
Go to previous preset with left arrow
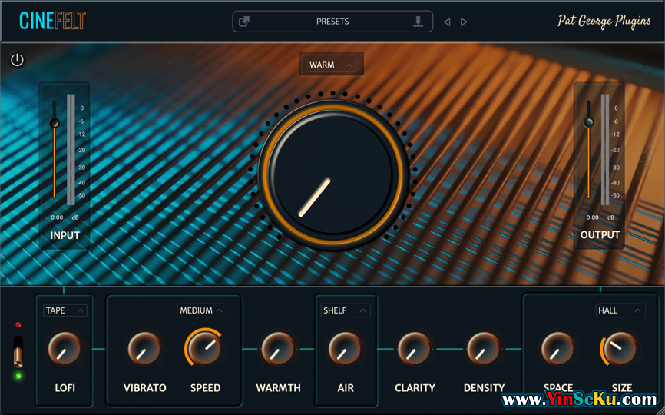pyautogui.click(x=447, y=22)
